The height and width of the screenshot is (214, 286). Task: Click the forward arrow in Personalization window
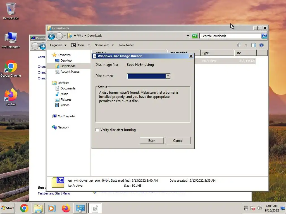pos(42,46)
